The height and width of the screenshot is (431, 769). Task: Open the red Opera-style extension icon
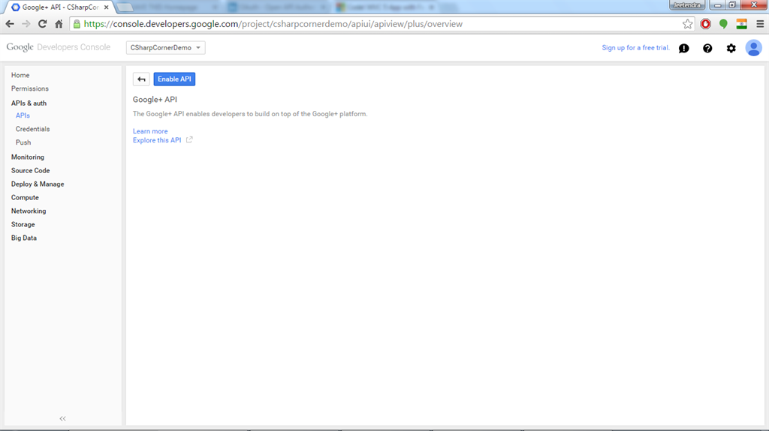coord(706,24)
